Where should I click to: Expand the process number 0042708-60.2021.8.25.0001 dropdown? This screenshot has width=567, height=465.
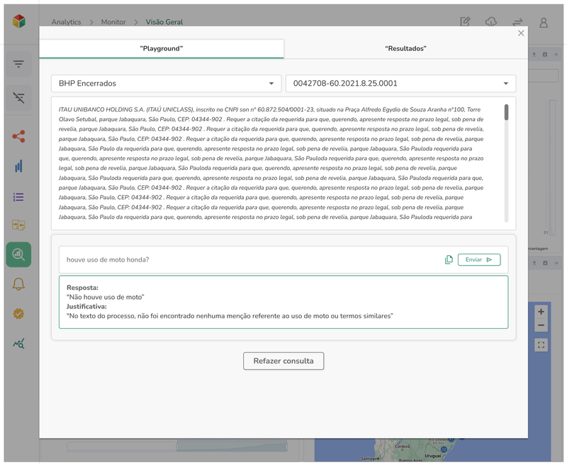pyautogui.click(x=400, y=84)
